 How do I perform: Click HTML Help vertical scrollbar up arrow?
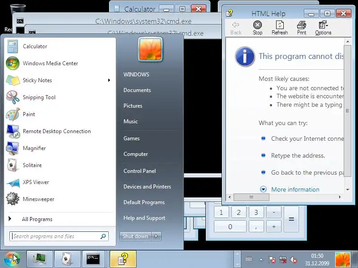pos(348,41)
